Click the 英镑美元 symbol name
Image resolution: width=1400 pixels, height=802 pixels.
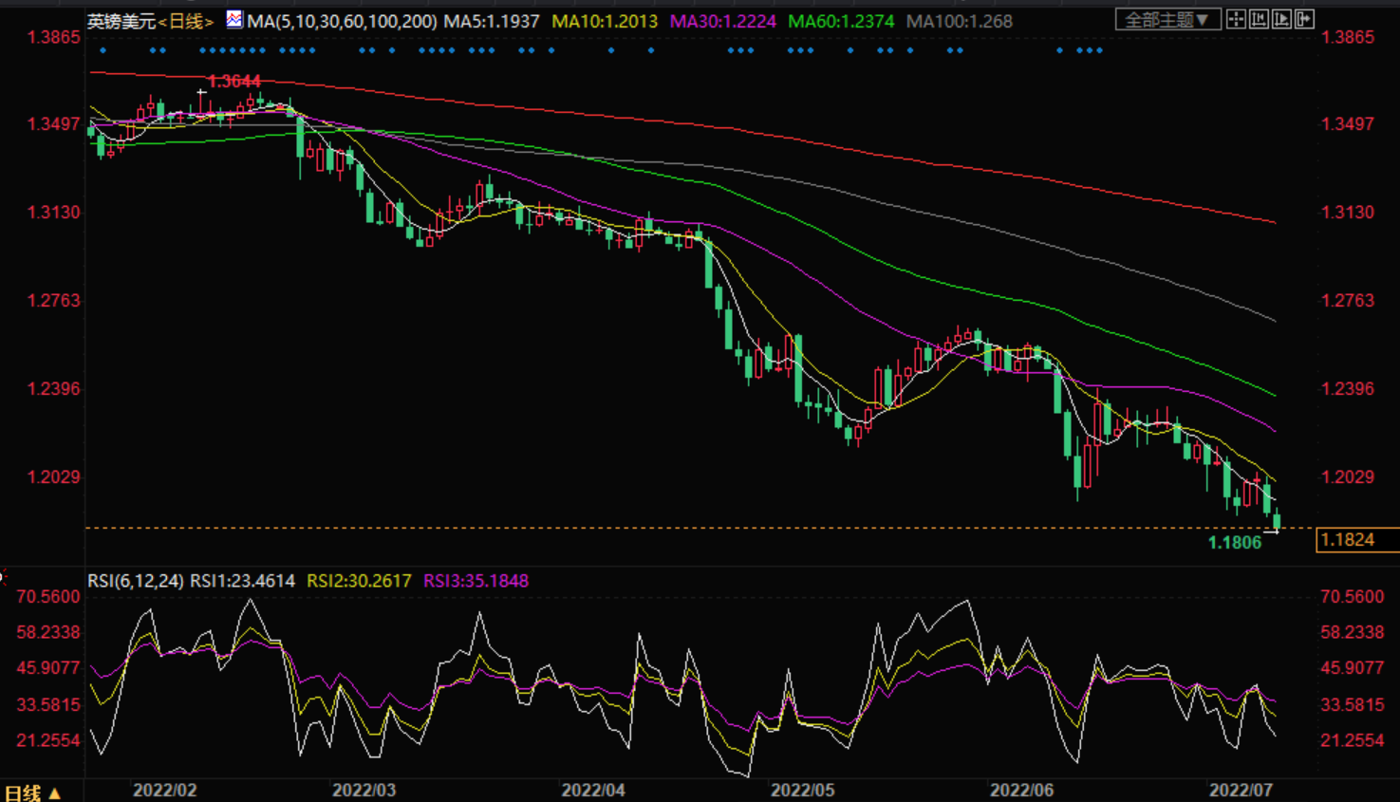pyautogui.click(x=121, y=21)
